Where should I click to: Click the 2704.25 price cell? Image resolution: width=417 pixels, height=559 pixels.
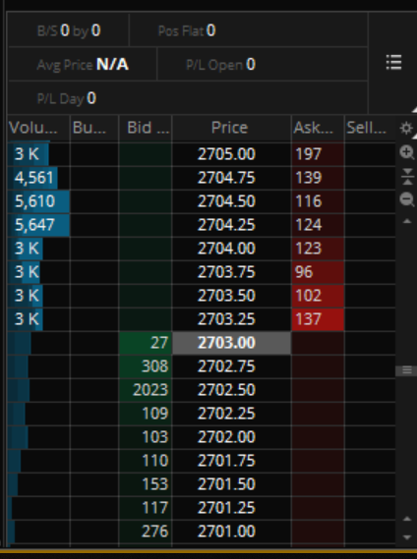coord(232,225)
